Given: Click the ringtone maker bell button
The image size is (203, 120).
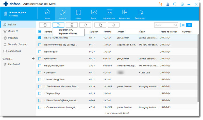Looking at the screenshot, I should 114,25.
